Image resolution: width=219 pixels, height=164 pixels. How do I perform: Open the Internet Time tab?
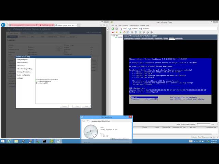tap(106, 121)
